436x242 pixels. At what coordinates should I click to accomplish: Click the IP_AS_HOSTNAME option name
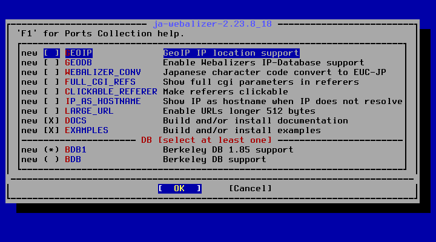tap(103, 102)
